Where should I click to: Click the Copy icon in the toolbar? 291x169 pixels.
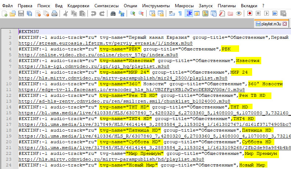(x=74, y=13)
